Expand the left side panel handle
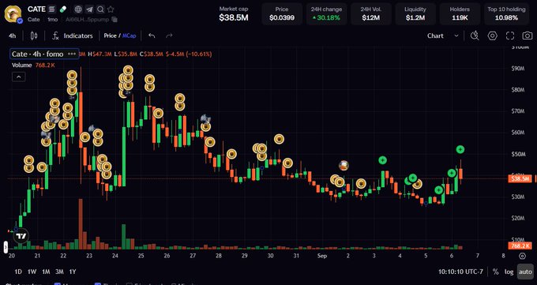The height and width of the screenshot is (285, 537). tap(6, 247)
